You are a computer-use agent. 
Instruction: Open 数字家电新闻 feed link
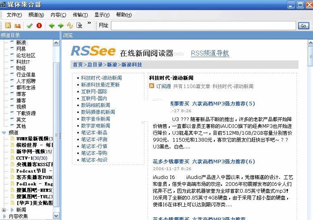tap(96, 126)
